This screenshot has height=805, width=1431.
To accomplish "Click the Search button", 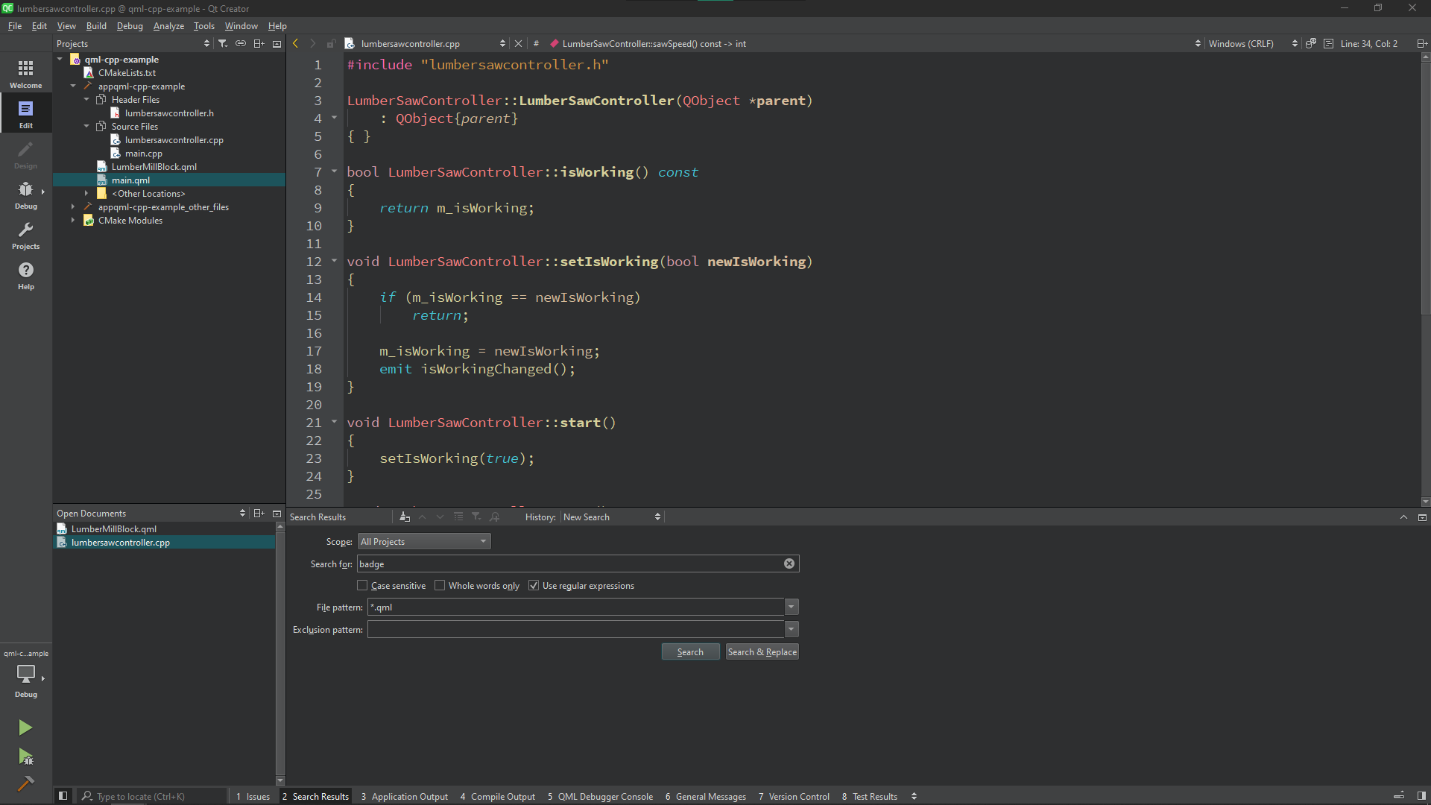I will [690, 652].
